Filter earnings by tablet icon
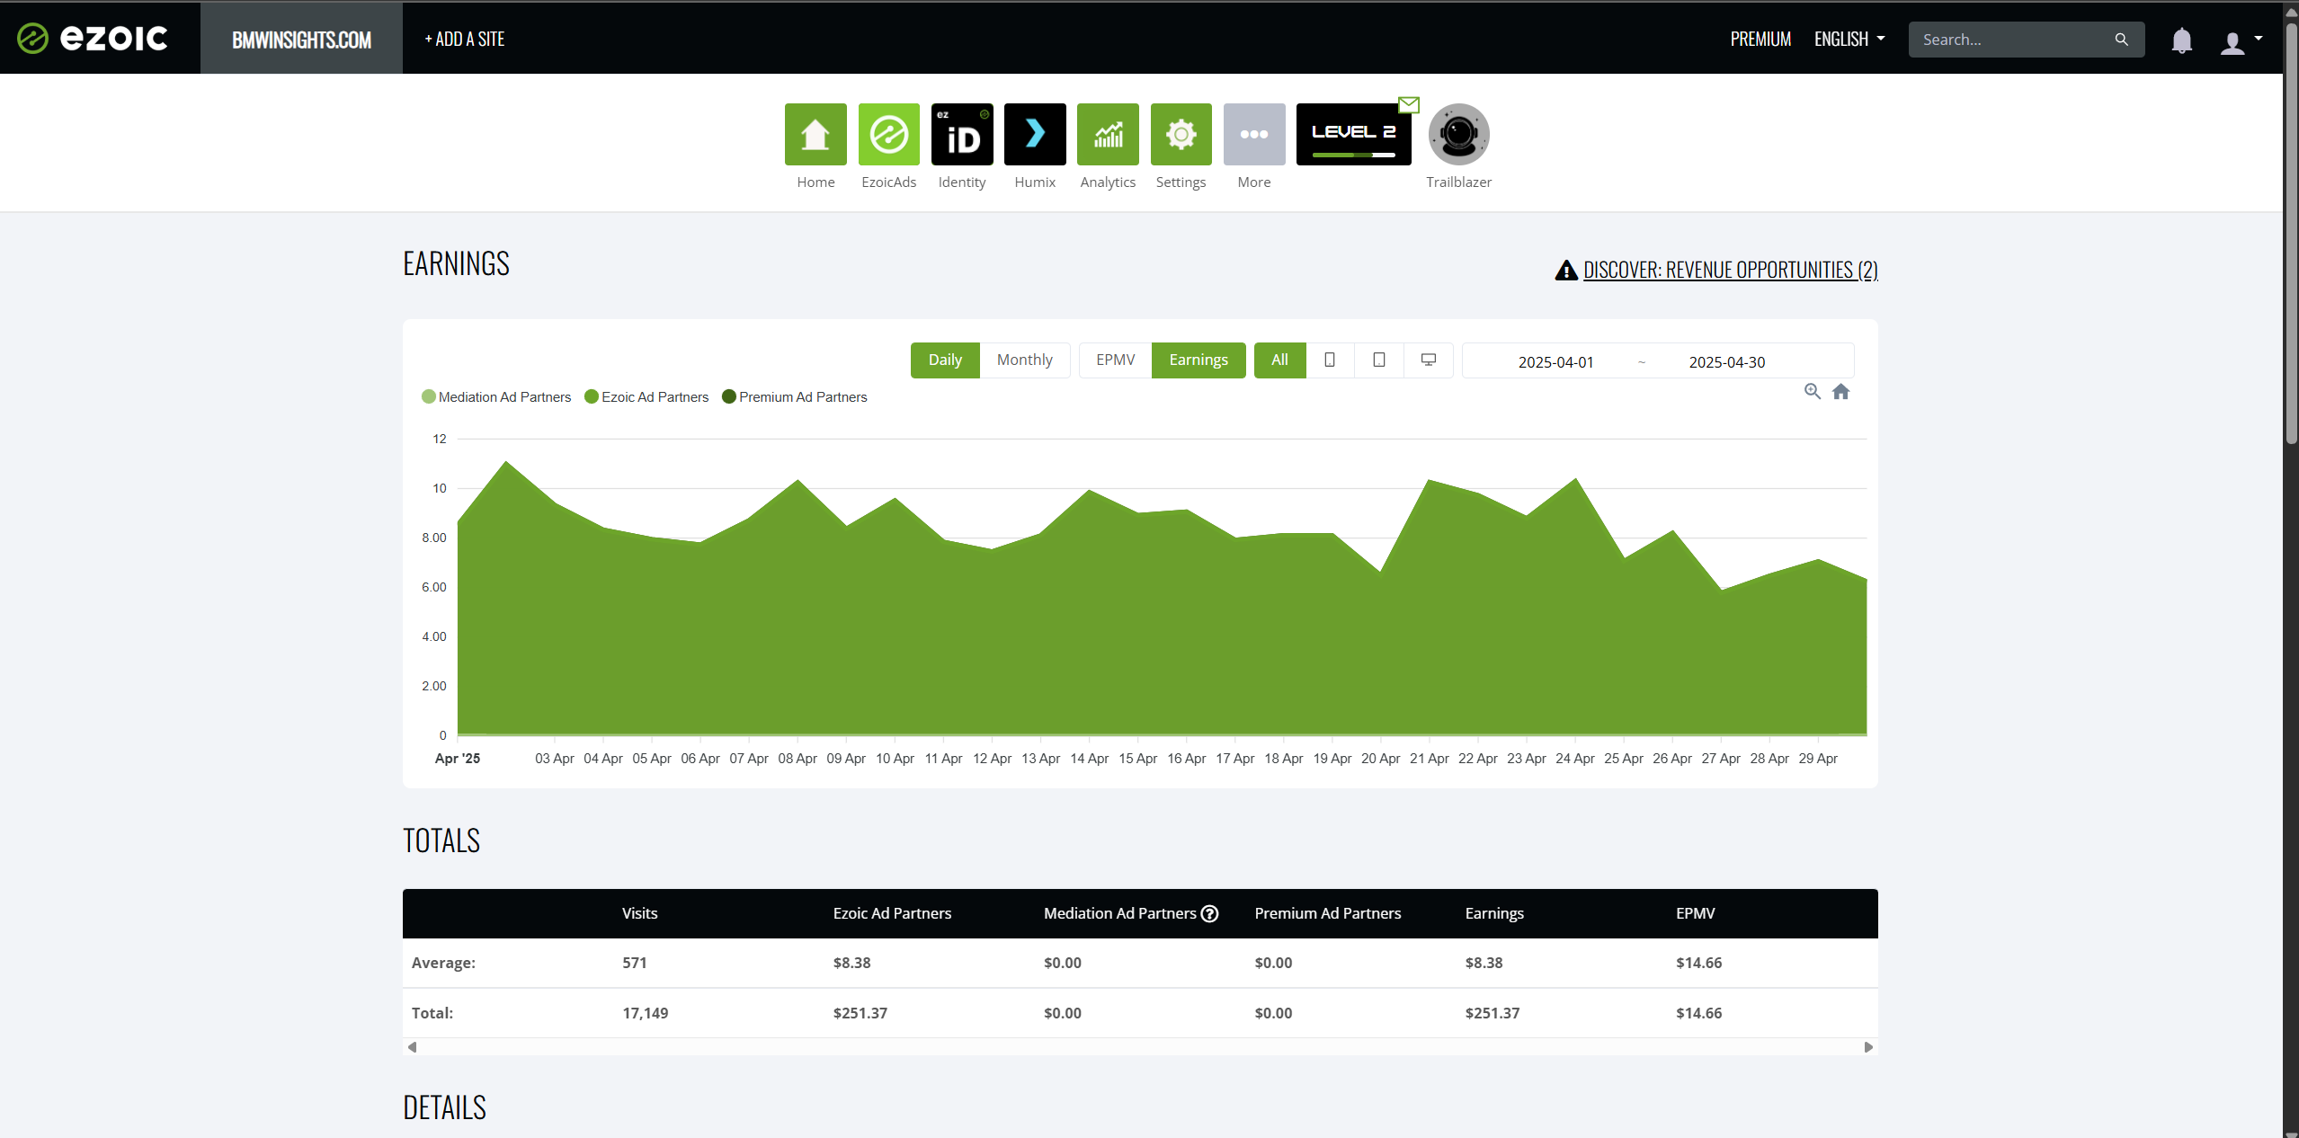This screenshot has width=2299, height=1138. tap(1379, 360)
